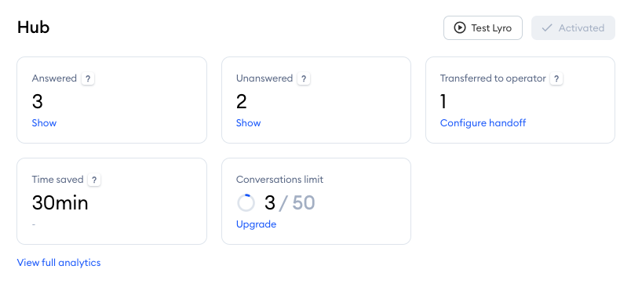Show the Answered conversations
Viewport: 631px width, 284px height.
[44, 122]
